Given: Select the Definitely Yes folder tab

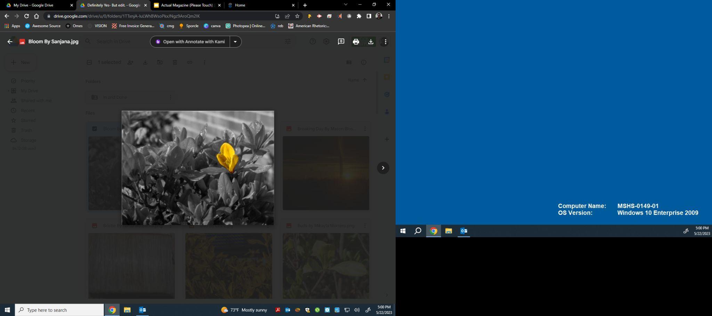Looking at the screenshot, I should (114, 5).
